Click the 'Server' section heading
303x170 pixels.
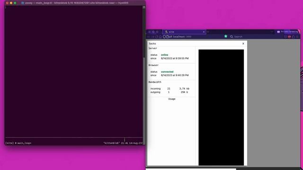pos(152,48)
